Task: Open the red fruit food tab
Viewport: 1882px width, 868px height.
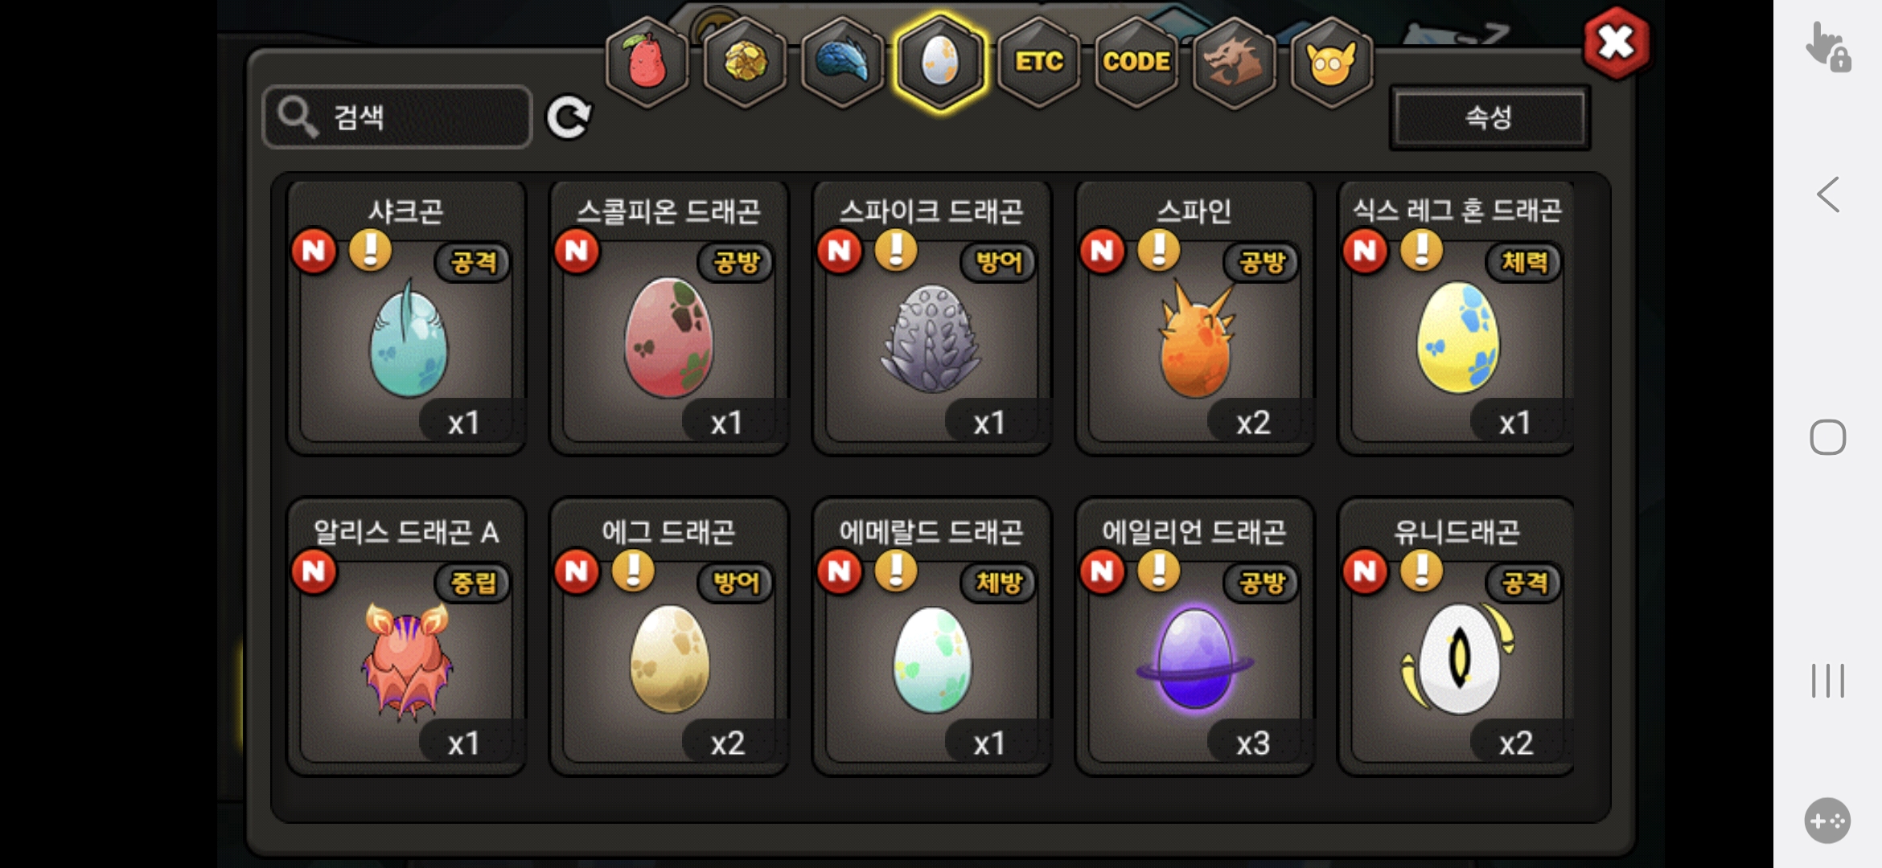Action: pyautogui.click(x=647, y=63)
